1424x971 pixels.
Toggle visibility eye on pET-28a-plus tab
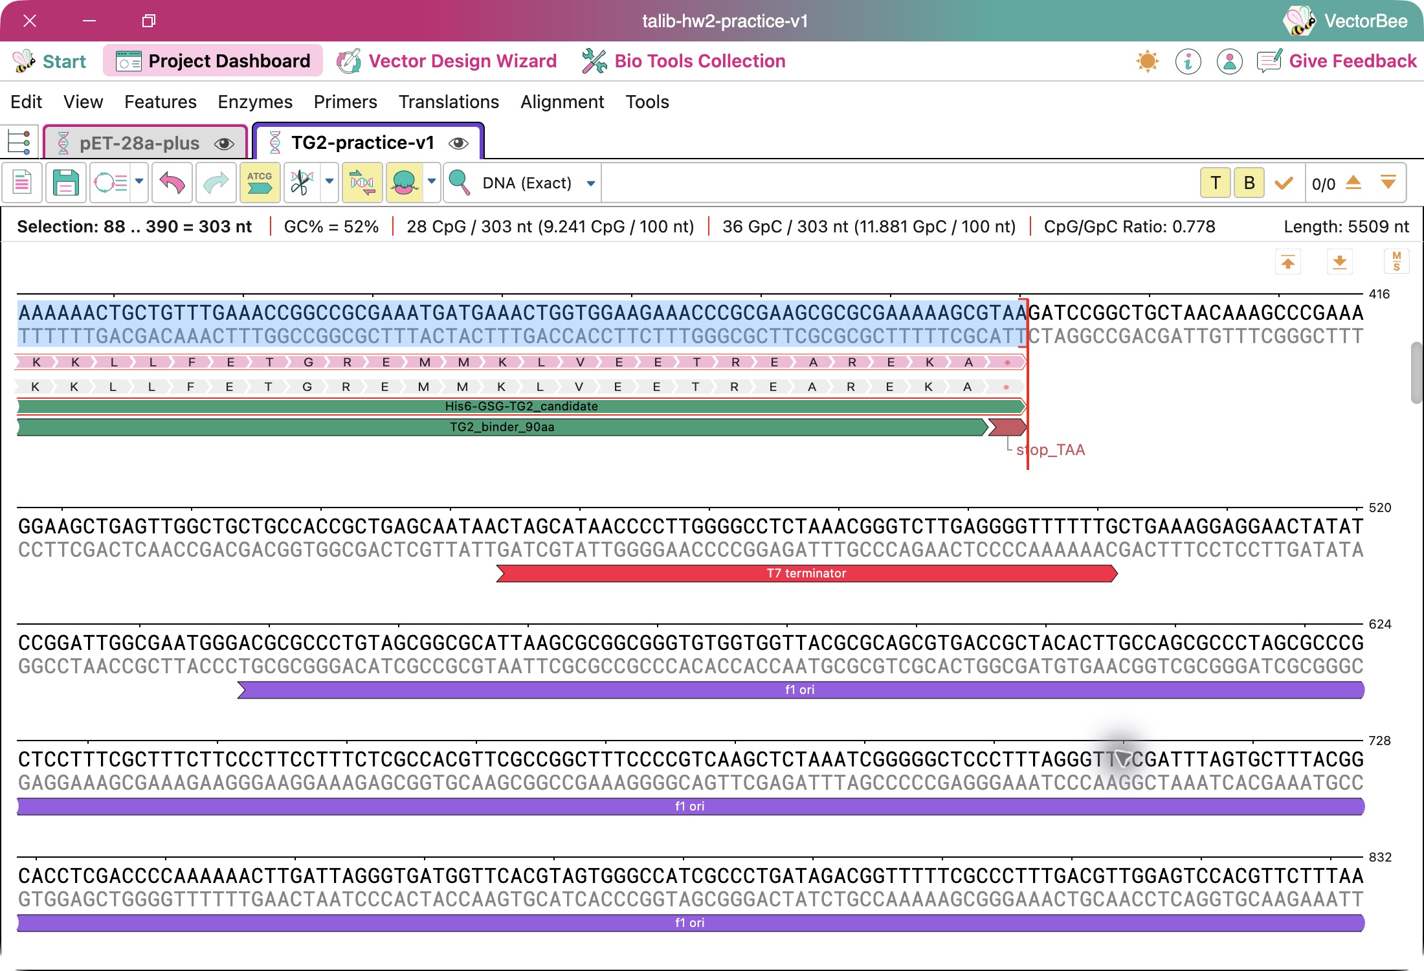[224, 144]
